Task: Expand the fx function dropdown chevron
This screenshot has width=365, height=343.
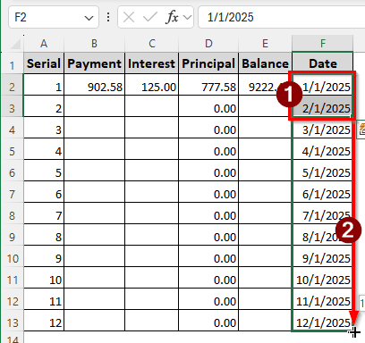Action: tap(187, 18)
